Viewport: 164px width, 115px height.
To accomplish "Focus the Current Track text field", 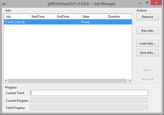I will 89,93.
